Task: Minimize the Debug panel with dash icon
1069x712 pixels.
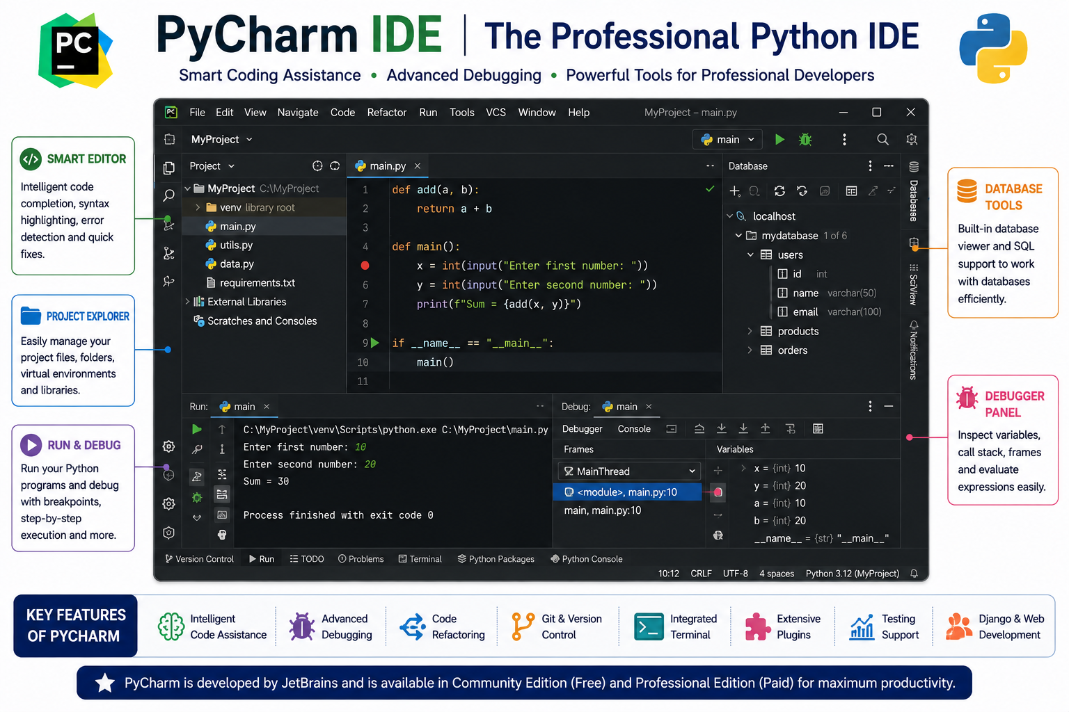Action: point(889,406)
